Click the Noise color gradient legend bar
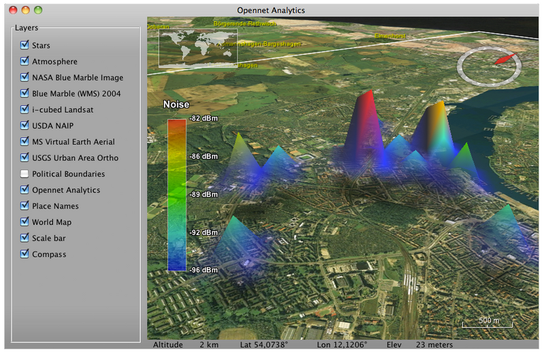This screenshot has height=354, width=544. coord(177,195)
